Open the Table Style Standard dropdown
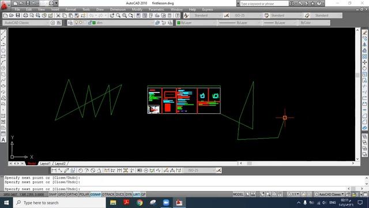Viewport: 369px width, 208px height. point(286,16)
